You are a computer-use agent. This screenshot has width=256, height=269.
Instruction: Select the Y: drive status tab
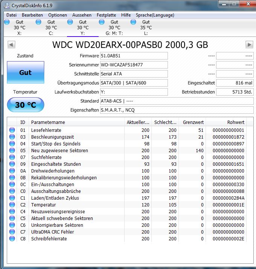tap(83, 28)
